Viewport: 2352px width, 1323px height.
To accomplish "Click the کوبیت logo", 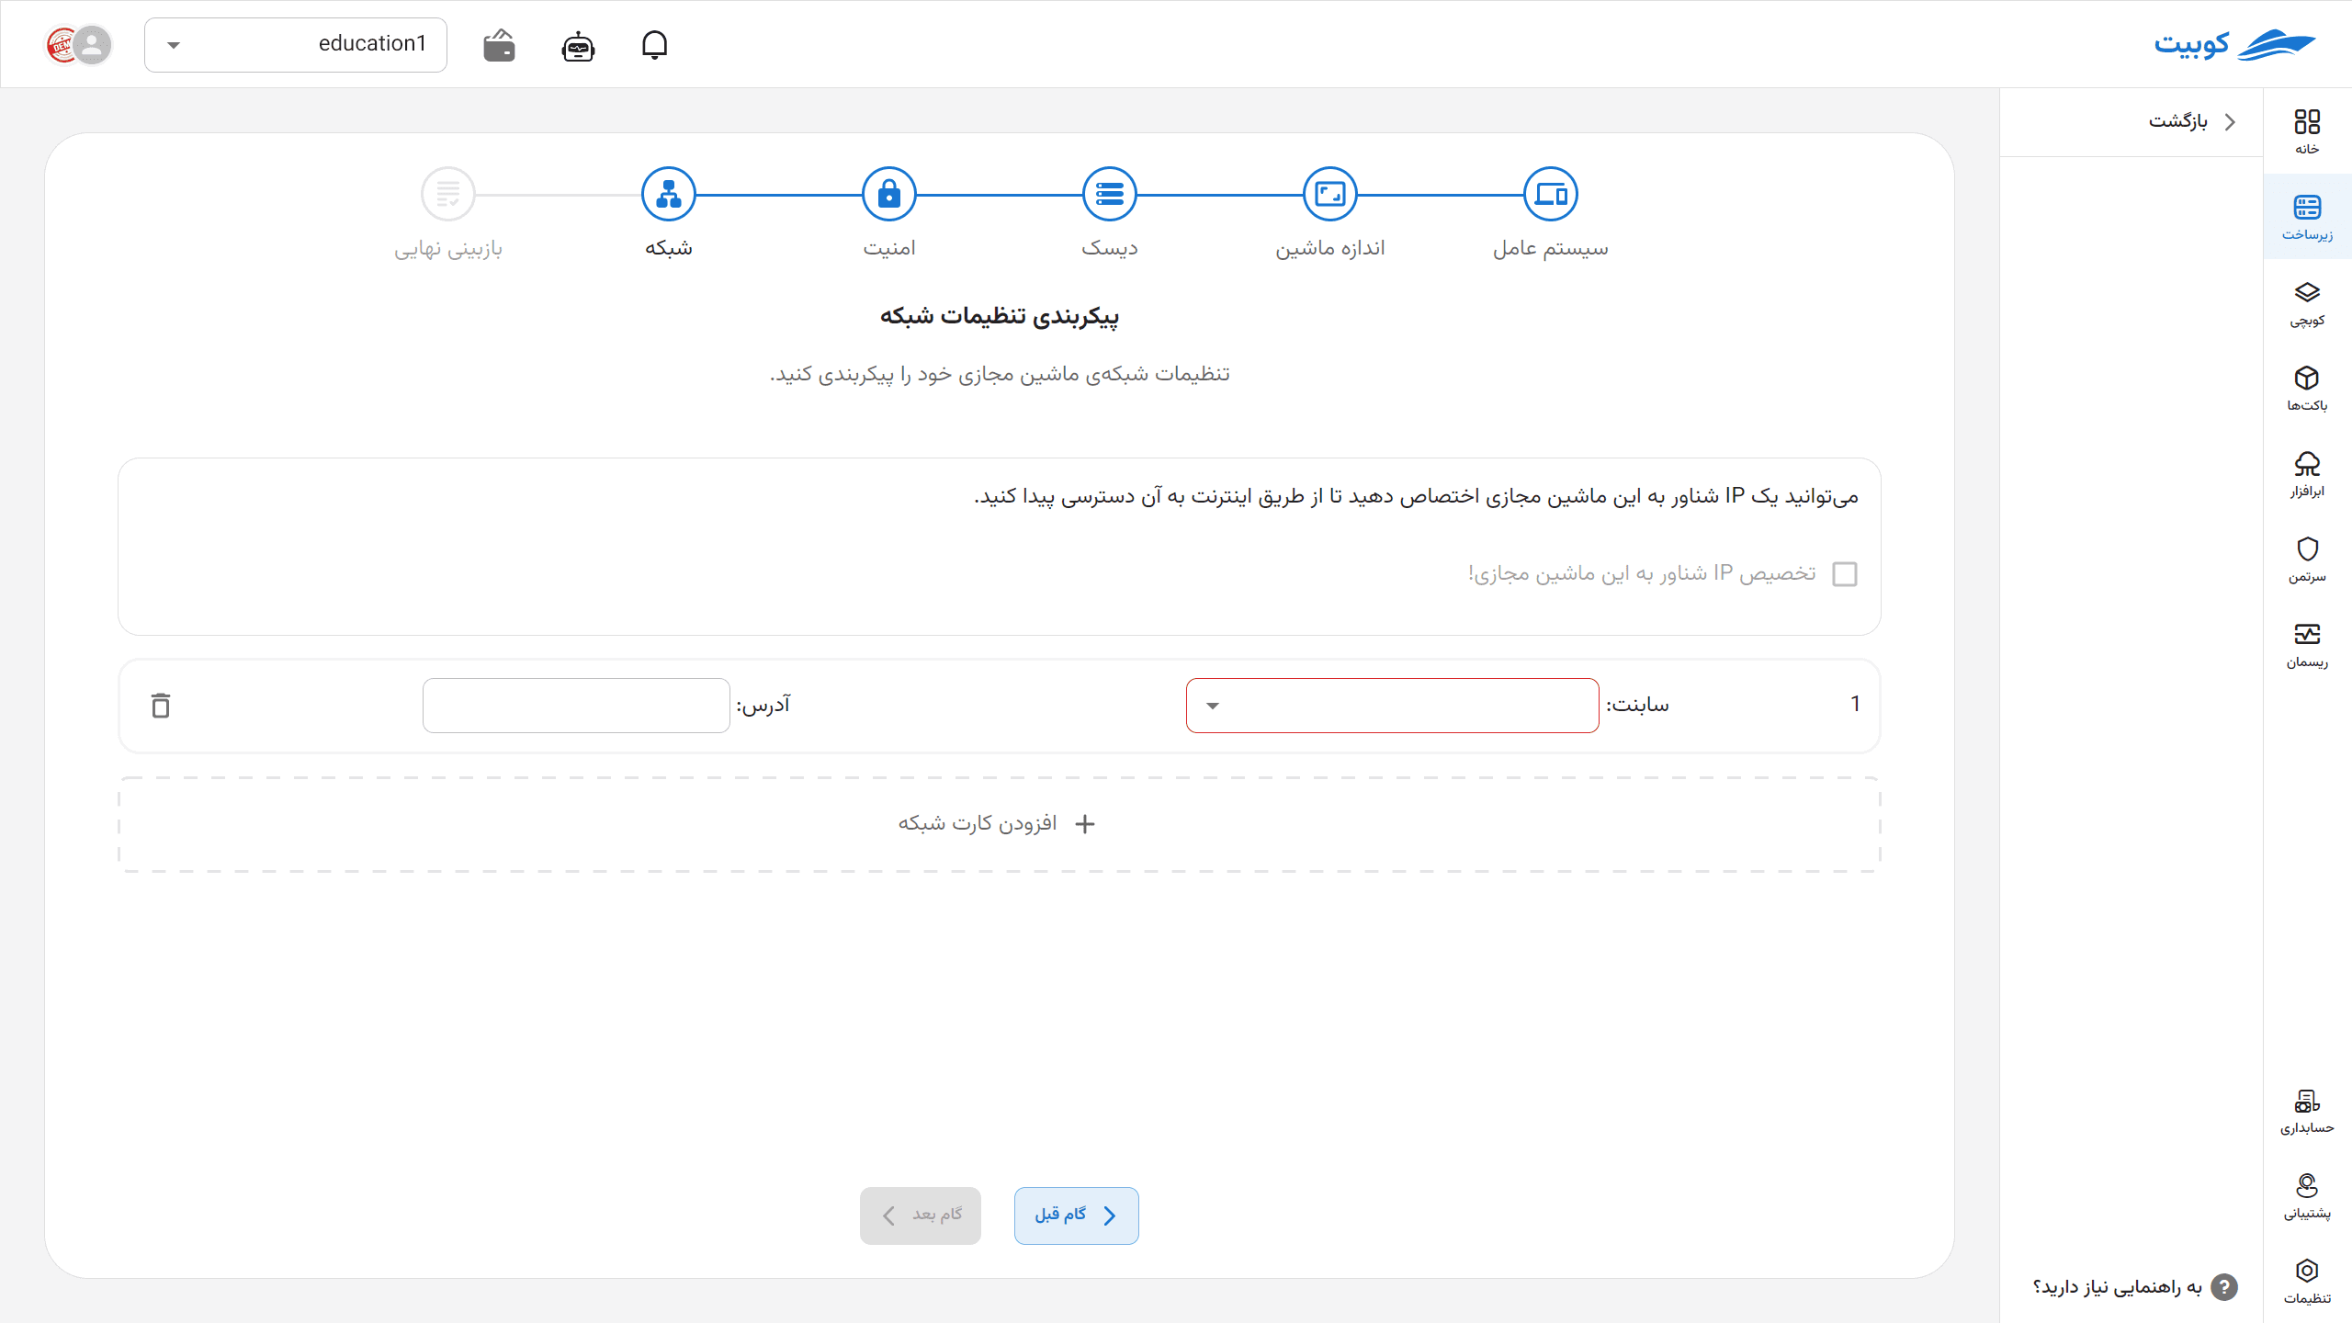I will pos(2234,44).
